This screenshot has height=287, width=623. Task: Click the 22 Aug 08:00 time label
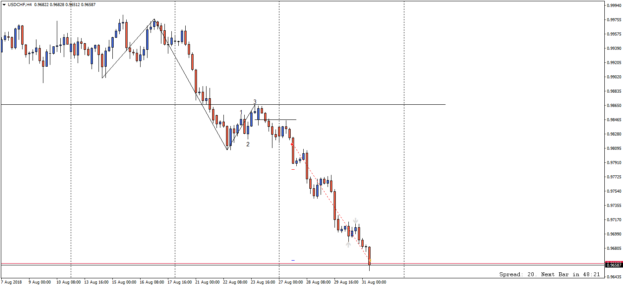tap(235, 282)
